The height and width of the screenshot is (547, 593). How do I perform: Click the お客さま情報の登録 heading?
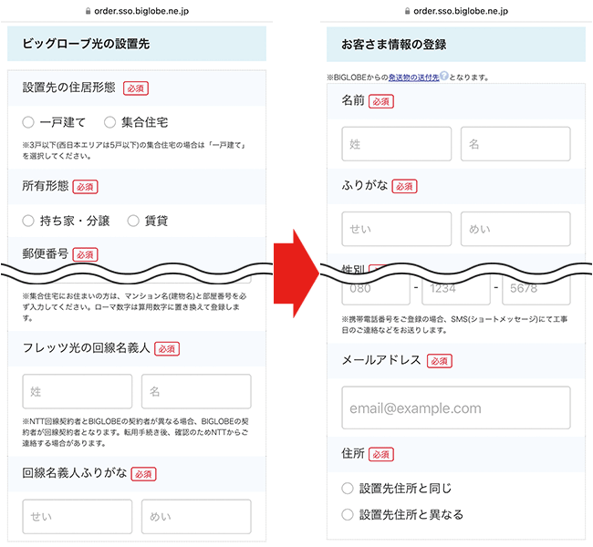tap(394, 45)
